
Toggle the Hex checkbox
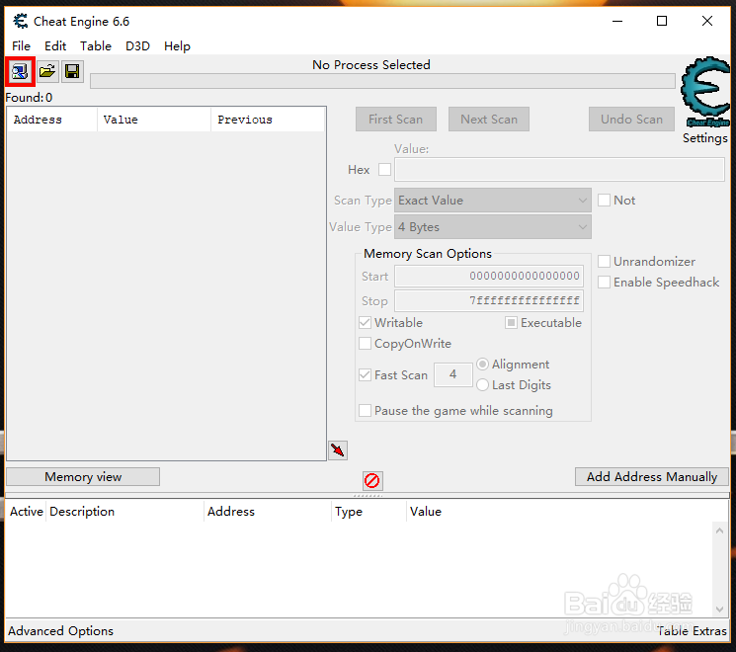click(384, 170)
